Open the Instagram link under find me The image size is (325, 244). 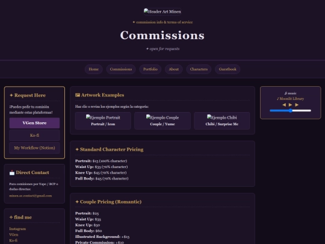point(17,229)
